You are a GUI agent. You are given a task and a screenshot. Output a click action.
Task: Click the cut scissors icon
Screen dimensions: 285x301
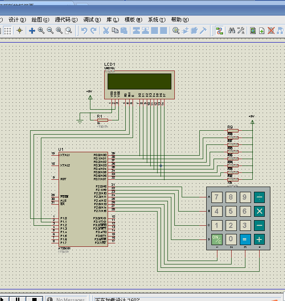[105, 31]
